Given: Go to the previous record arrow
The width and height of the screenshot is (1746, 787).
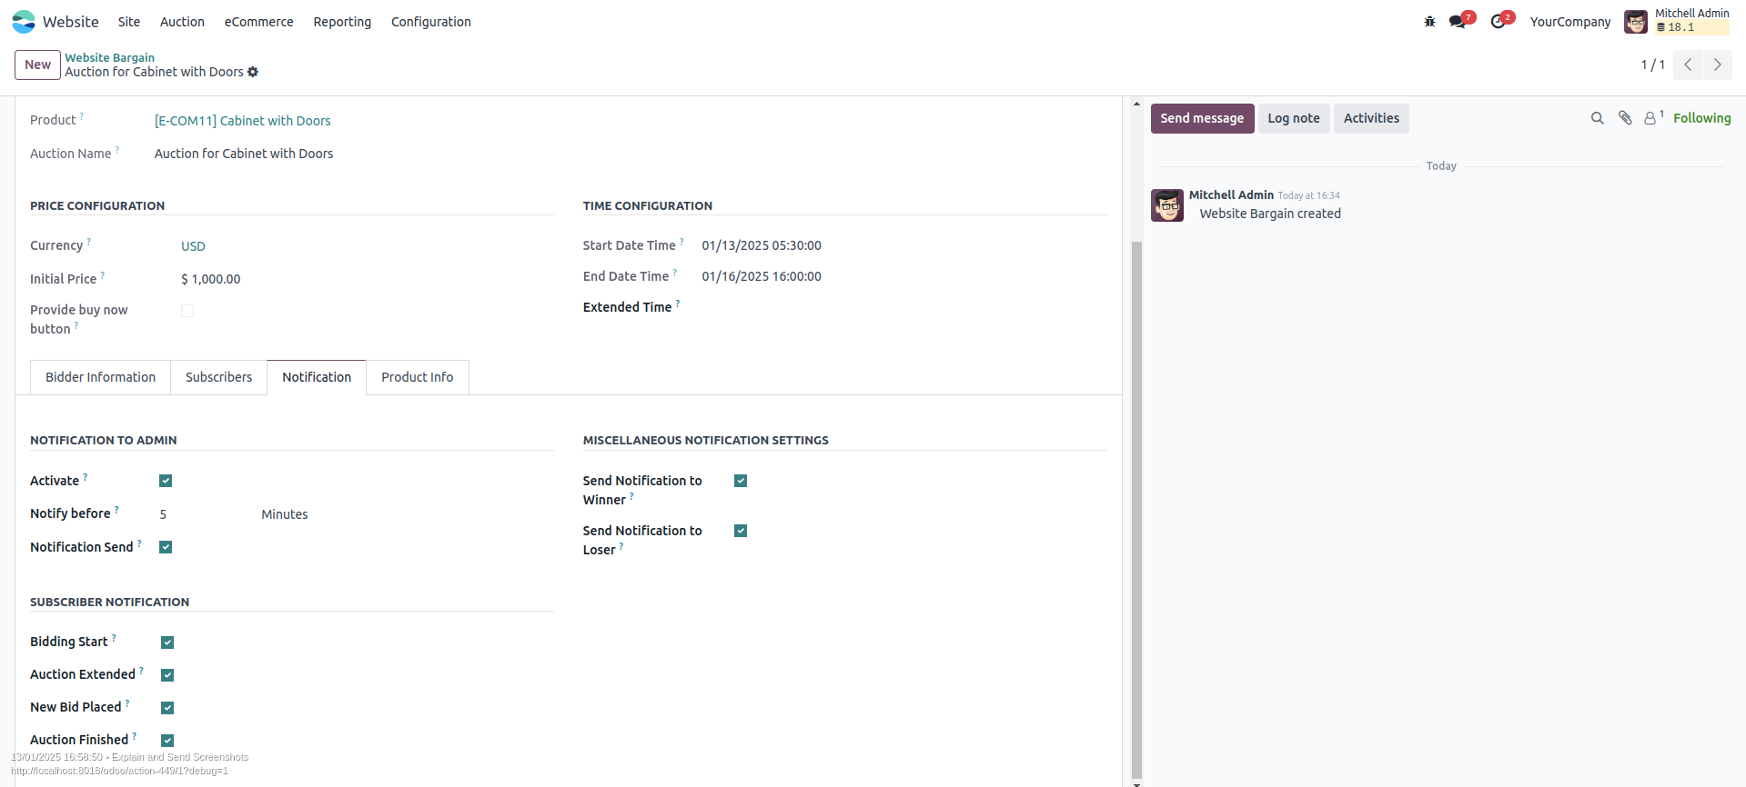Looking at the screenshot, I should pos(1688,65).
